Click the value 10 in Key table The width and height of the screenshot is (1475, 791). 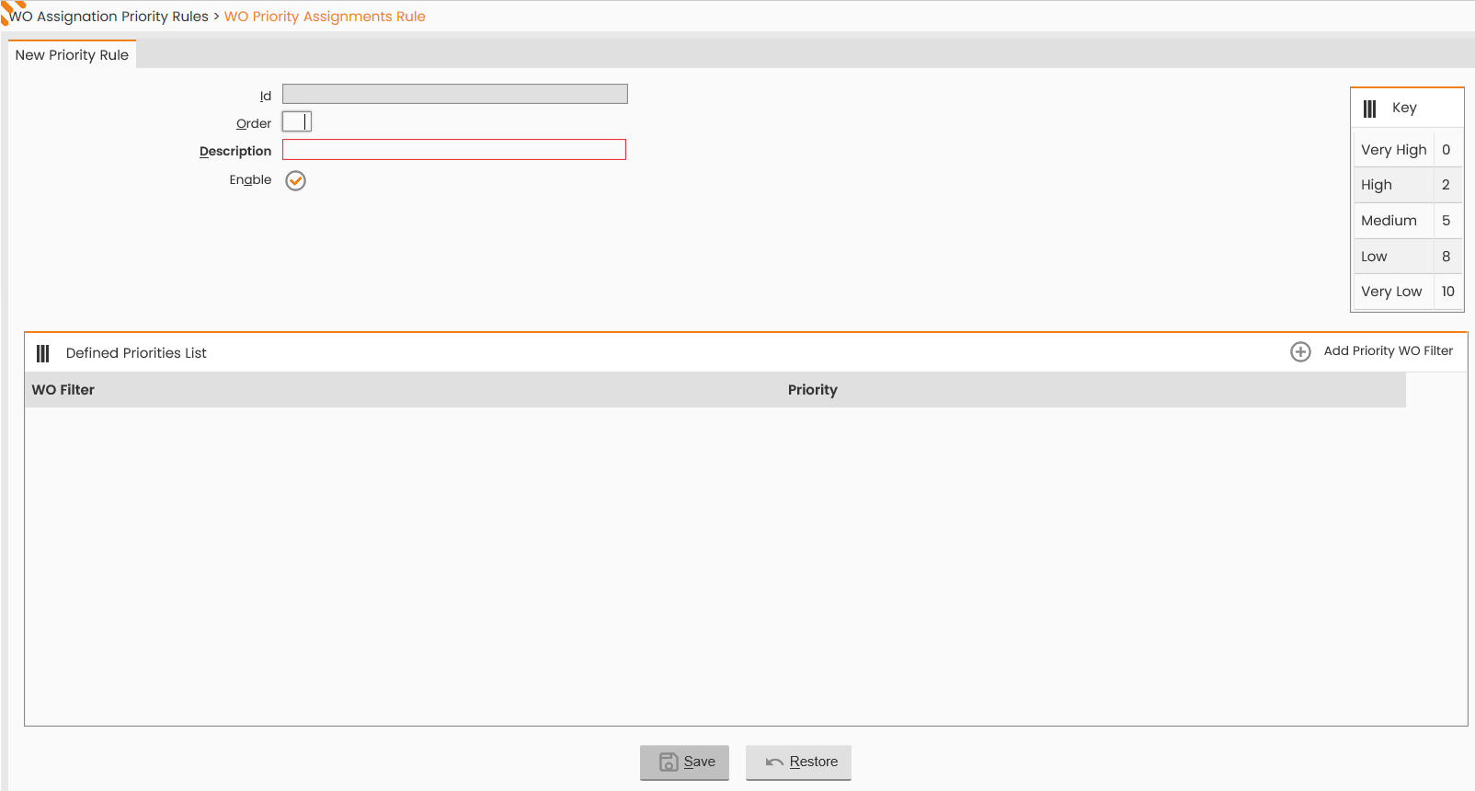1448,292
